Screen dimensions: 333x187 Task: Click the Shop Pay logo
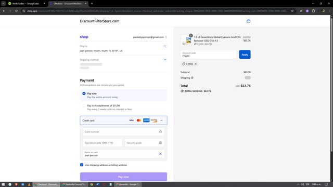[x=84, y=37]
